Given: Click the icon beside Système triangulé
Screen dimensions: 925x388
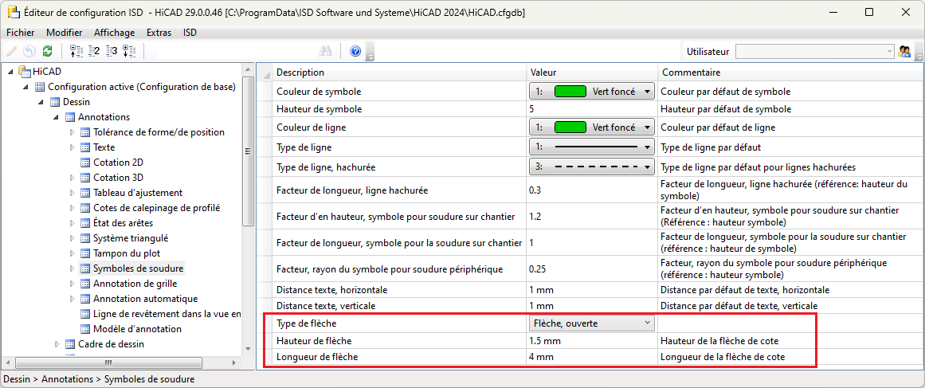Looking at the screenshot, I should (85, 238).
